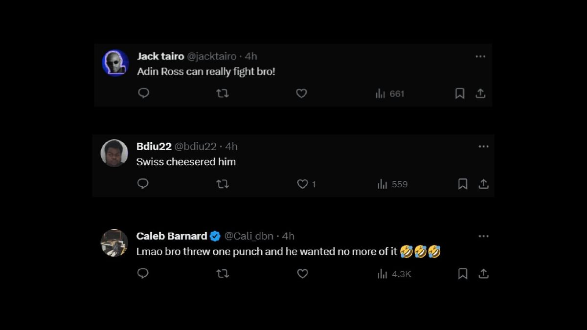Screen dimensions: 587x330
Task: Click Caleb Barnard's blue verified badge
Action: click(216, 236)
